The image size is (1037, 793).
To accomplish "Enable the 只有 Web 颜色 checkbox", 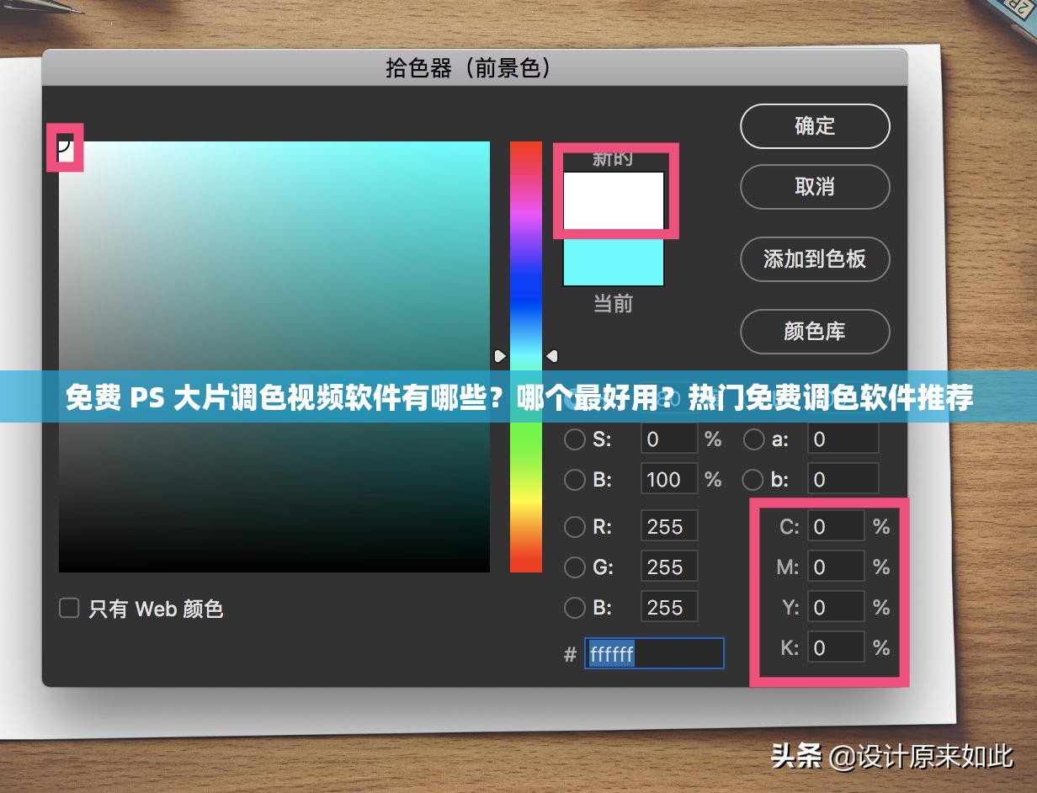I will (68, 609).
